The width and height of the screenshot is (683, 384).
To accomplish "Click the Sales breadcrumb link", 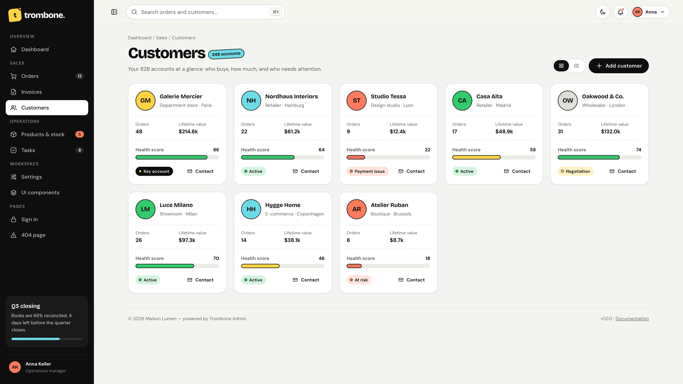I will (162, 38).
